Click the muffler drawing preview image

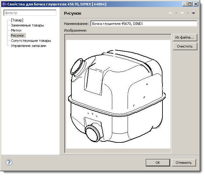[x=118, y=94]
